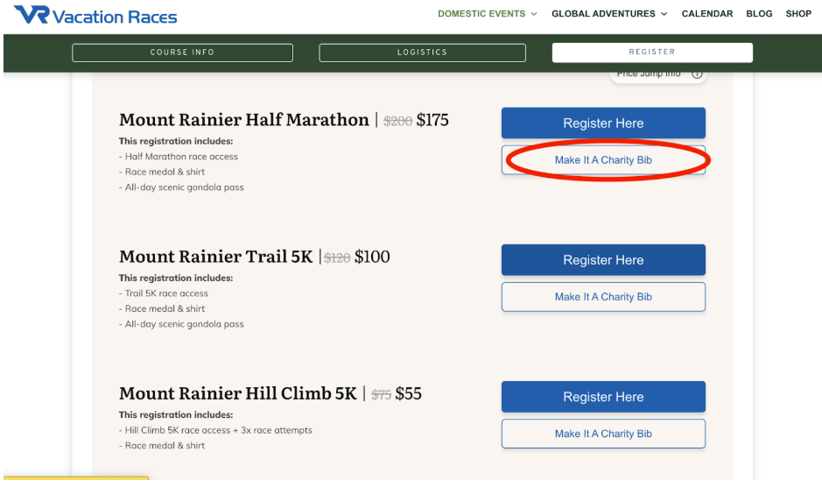
Task: Click the $100 Trail 5K price
Action: [372, 258]
